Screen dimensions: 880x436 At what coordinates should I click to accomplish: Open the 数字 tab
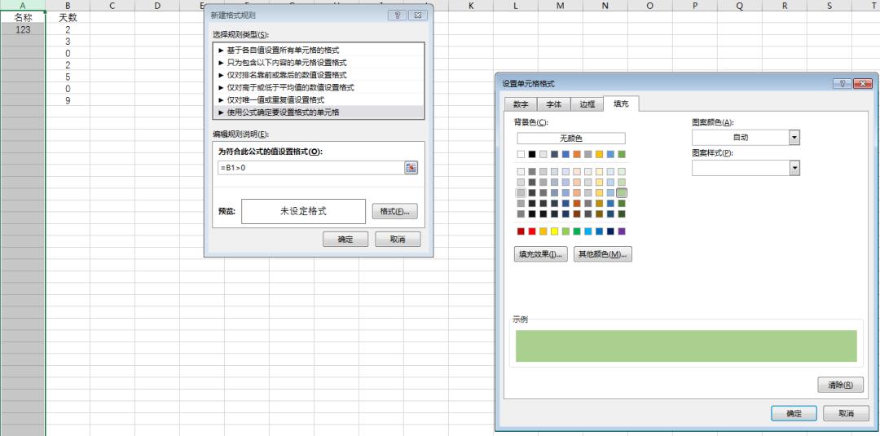pos(521,104)
